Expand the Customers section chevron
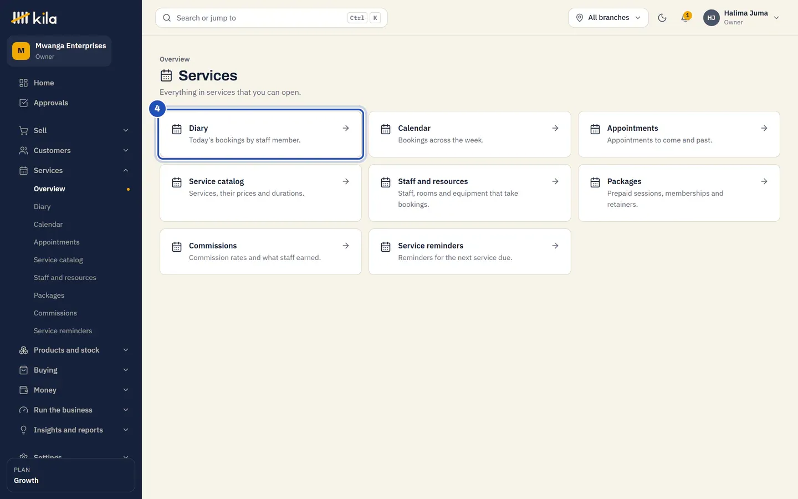Image resolution: width=798 pixels, height=499 pixels. click(126, 150)
